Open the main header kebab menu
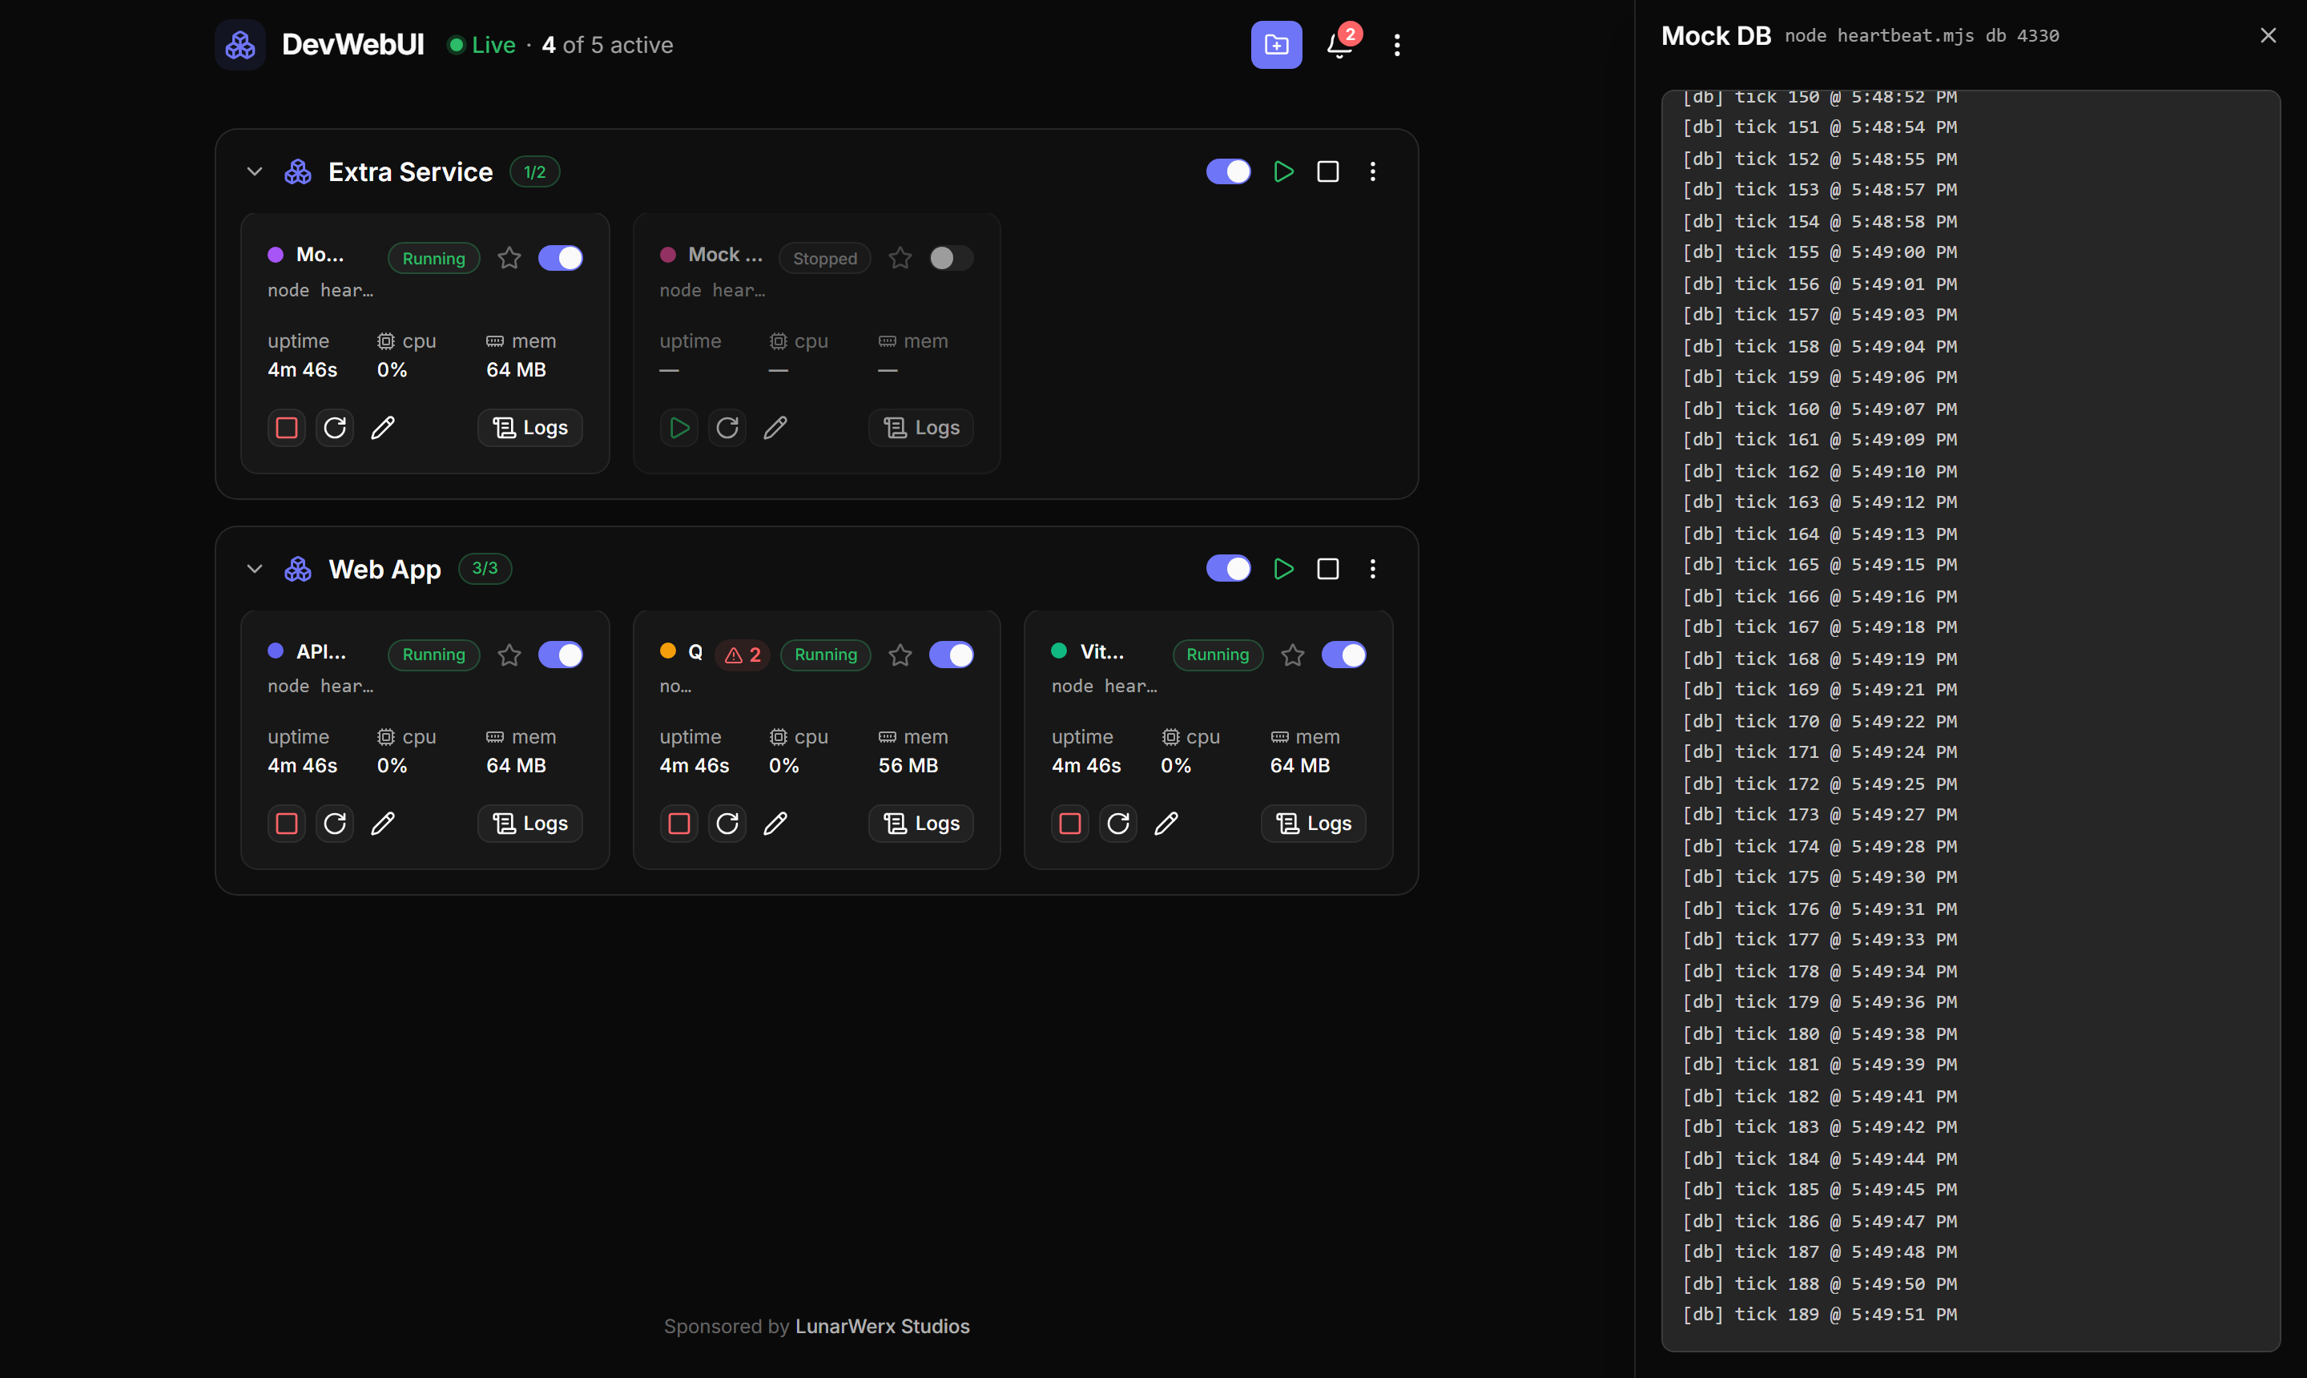2307x1378 pixels. click(1396, 45)
